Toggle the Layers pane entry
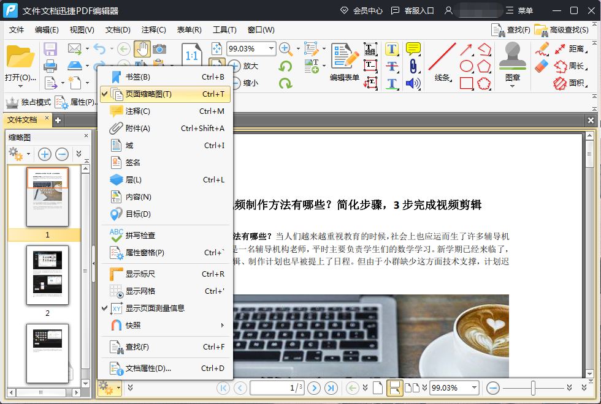 point(165,180)
